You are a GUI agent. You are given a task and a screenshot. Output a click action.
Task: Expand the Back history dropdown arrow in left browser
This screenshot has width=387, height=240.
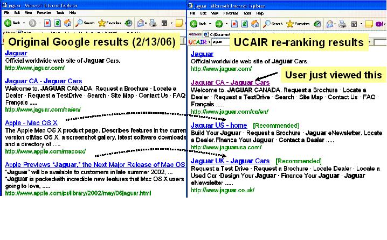[23, 23]
